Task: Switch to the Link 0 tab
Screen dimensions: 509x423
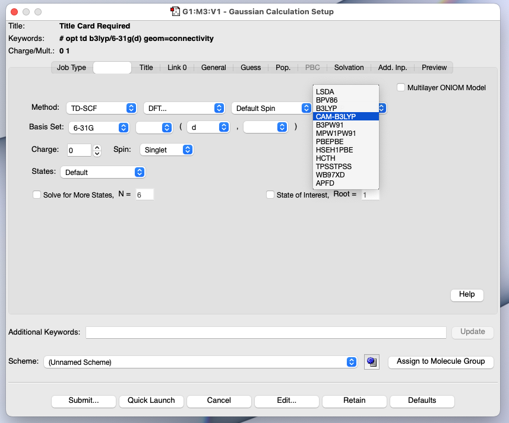Action: [x=177, y=68]
